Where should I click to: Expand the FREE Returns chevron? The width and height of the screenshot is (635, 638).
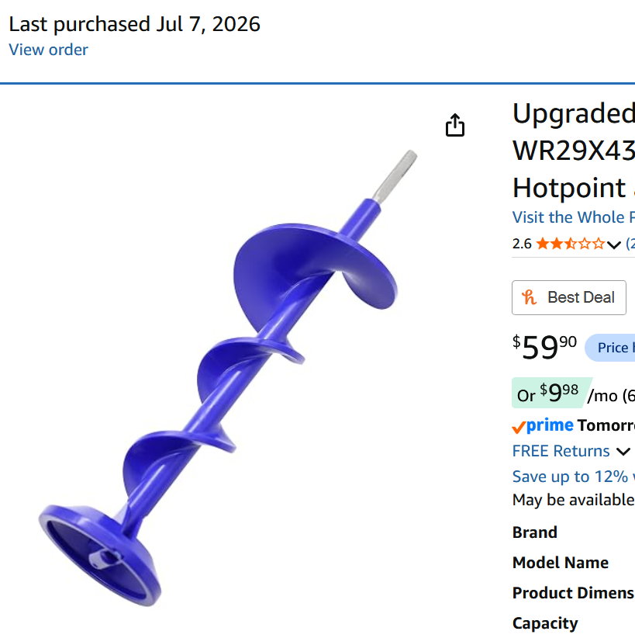click(623, 451)
